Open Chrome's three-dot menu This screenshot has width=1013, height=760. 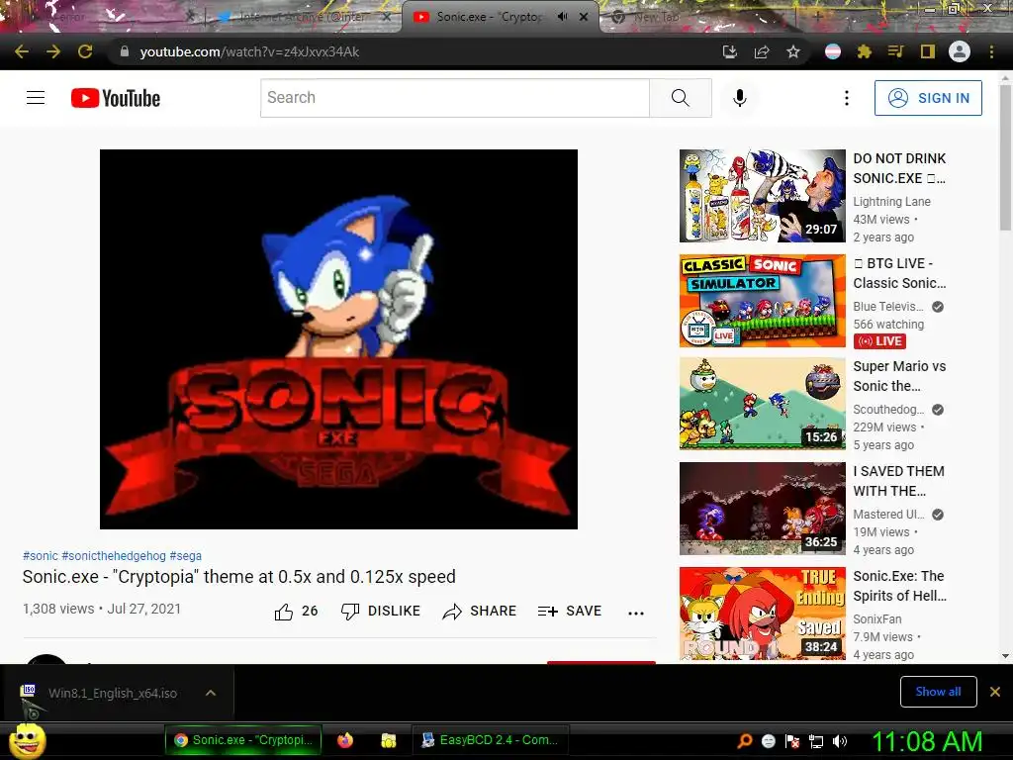tap(991, 51)
